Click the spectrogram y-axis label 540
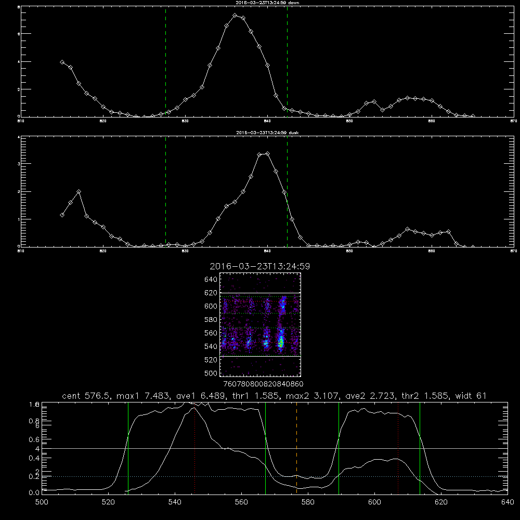 click(211, 346)
